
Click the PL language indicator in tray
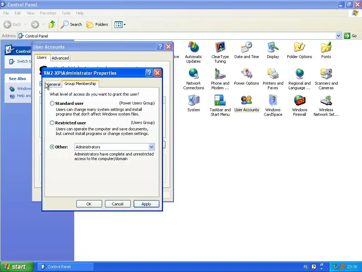coord(305,267)
